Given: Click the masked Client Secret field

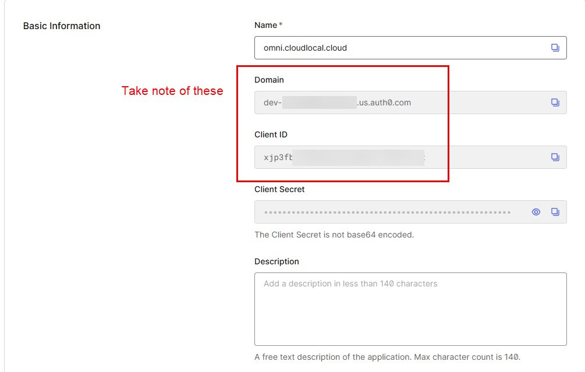Looking at the screenshot, I should 387,212.
